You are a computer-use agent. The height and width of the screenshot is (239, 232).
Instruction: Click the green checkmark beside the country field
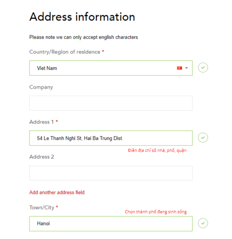pyautogui.click(x=203, y=68)
